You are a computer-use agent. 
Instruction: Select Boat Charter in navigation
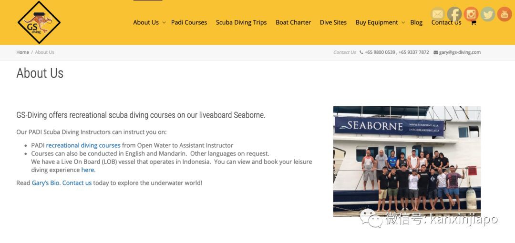coord(293,22)
